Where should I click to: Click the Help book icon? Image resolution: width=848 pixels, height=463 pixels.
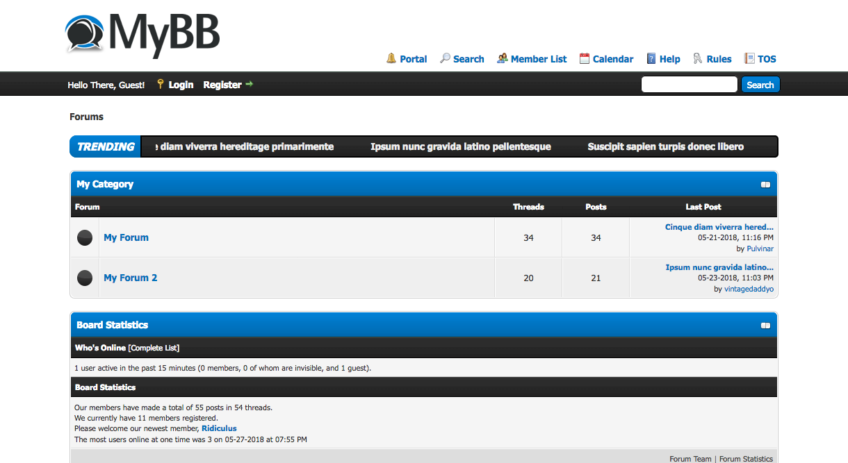coord(651,59)
